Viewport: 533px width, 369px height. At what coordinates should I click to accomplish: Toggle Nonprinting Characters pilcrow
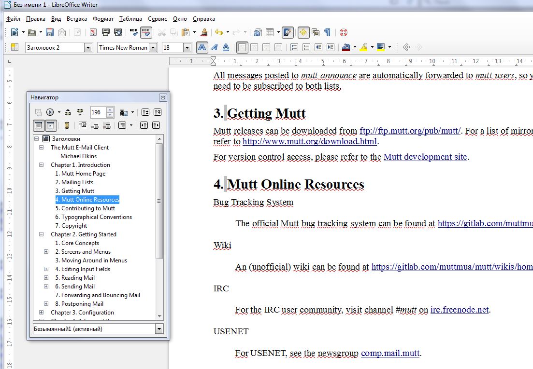click(327, 33)
